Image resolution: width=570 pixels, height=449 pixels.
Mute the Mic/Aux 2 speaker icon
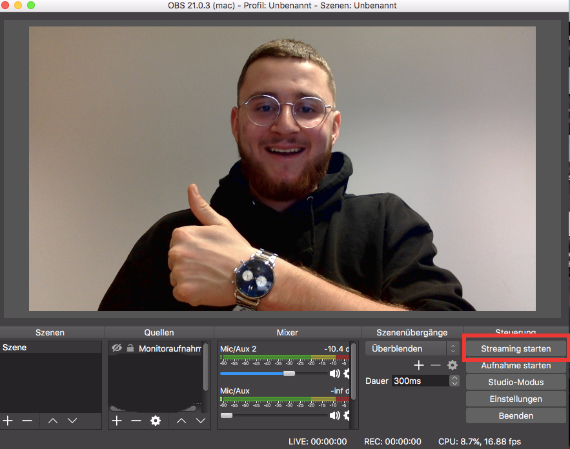(334, 374)
